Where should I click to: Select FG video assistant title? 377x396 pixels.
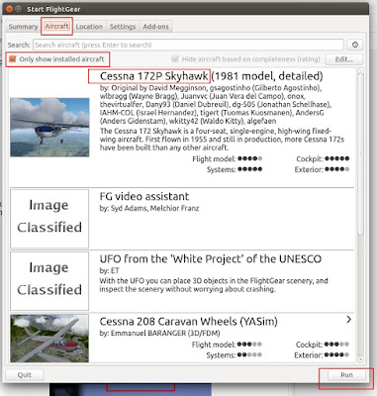144,196
